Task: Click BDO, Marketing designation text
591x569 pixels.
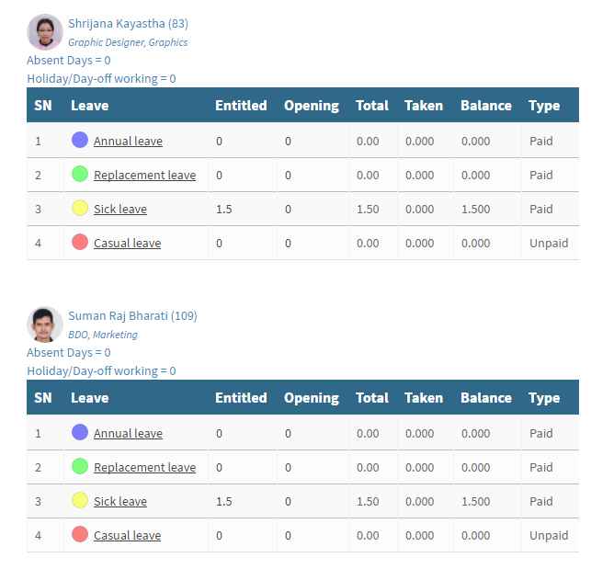Action: pos(103,335)
